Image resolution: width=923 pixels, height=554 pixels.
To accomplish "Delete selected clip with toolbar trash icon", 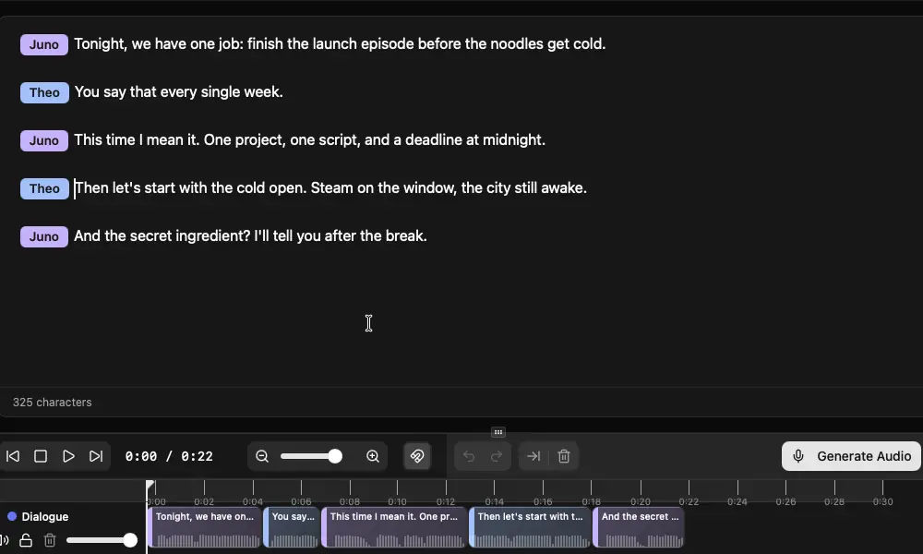I will click(564, 456).
